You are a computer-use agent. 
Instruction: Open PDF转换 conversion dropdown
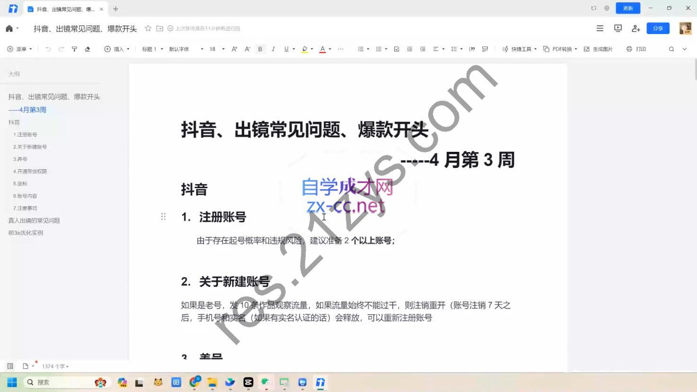coord(560,49)
